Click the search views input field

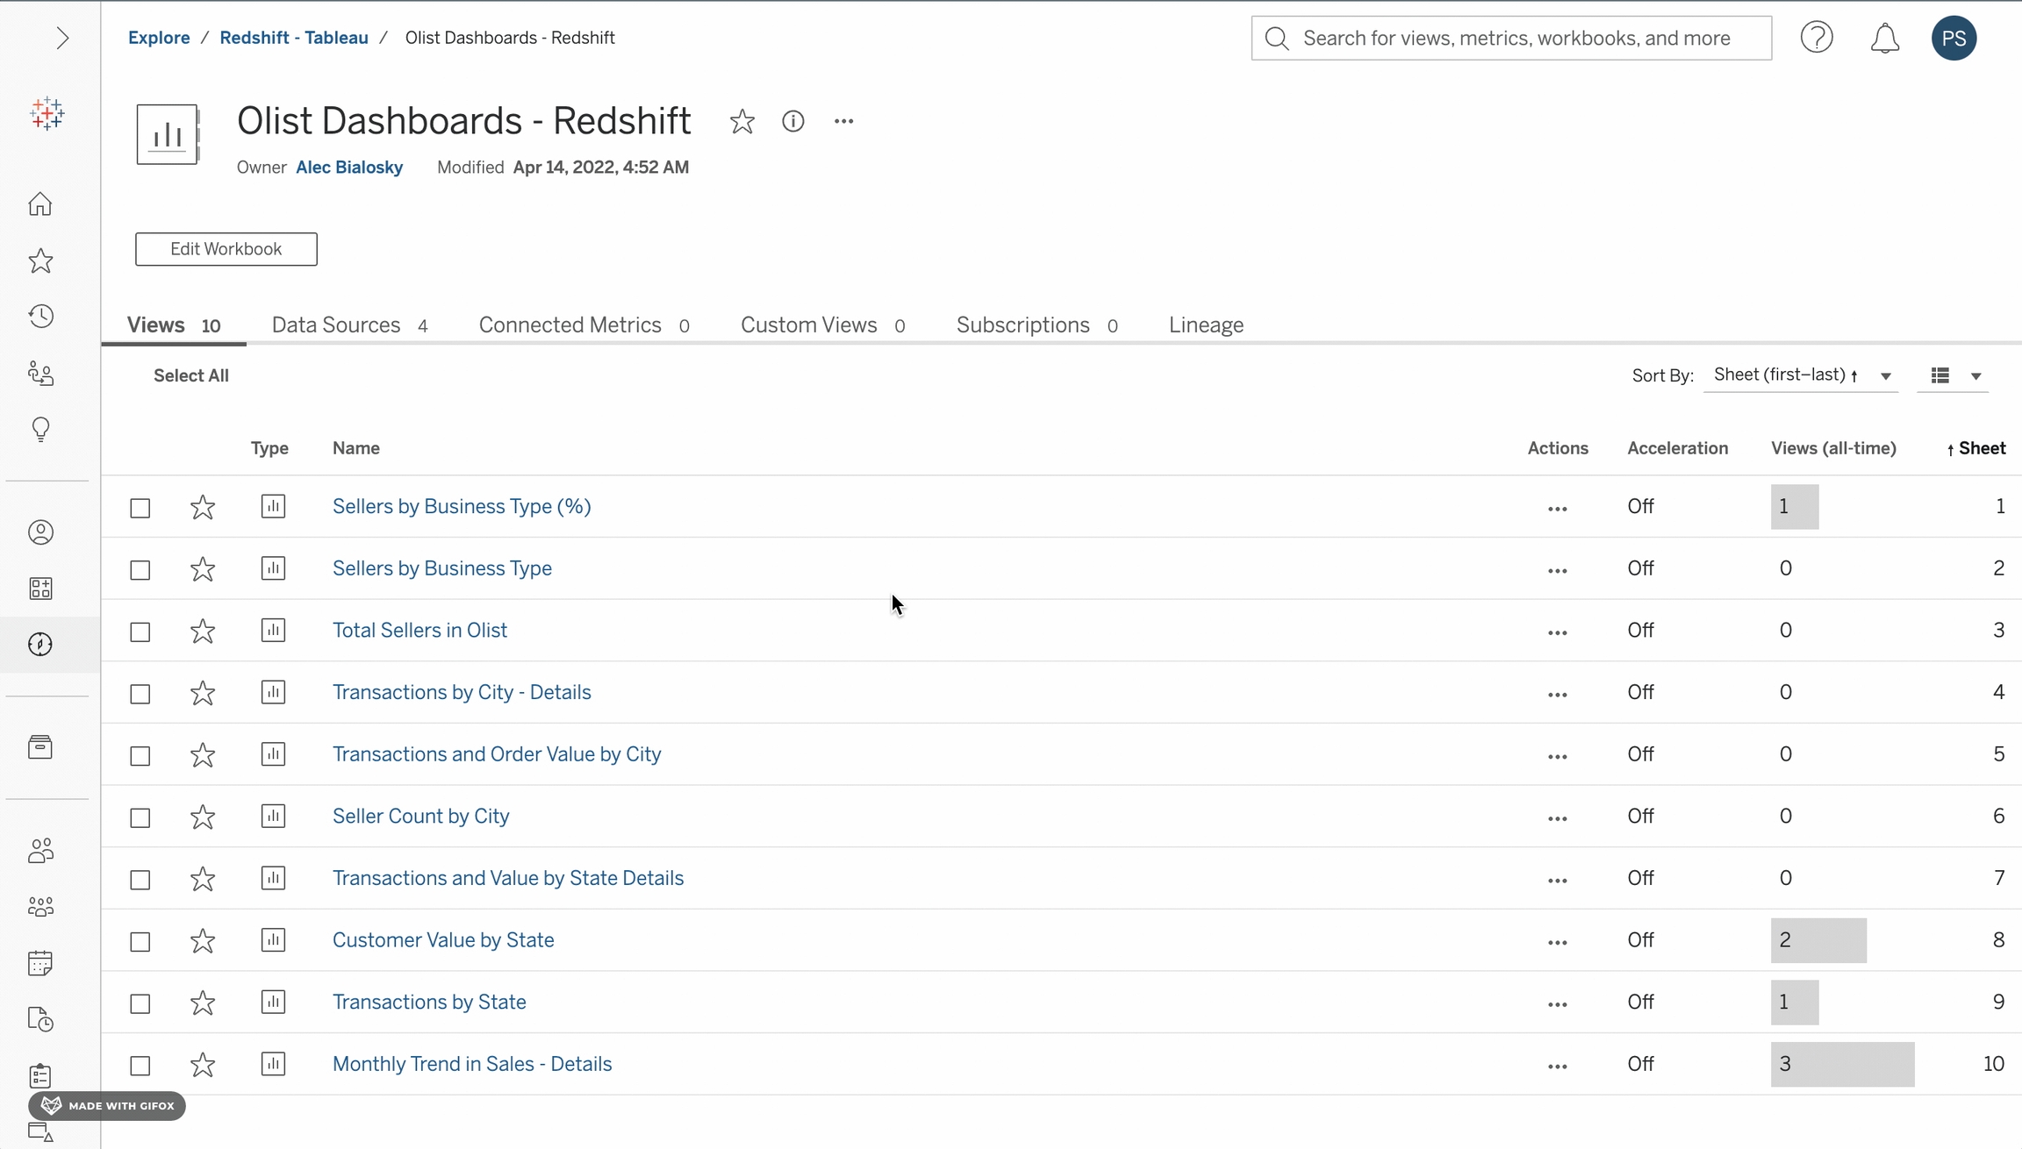(1516, 39)
